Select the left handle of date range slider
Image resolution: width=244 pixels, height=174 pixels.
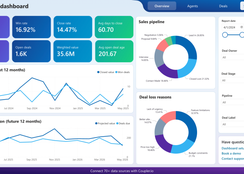tap(225, 35)
